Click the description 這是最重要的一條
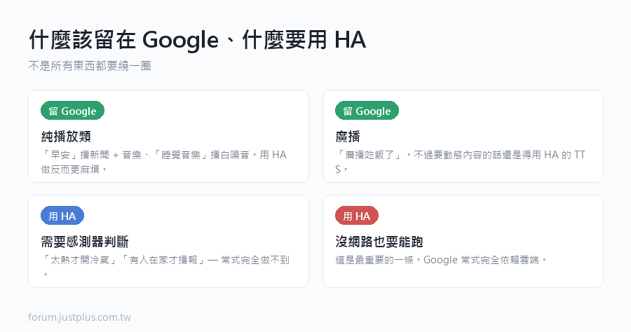 [441, 260]
